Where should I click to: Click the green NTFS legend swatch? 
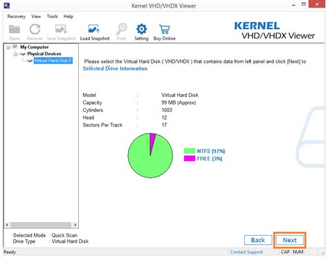(190, 151)
